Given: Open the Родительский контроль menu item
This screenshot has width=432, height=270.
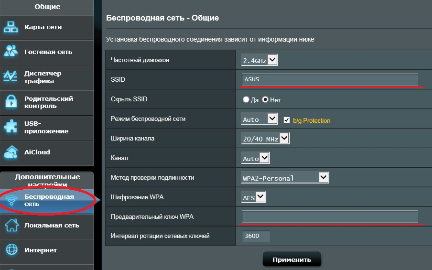Looking at the screenshot, I should pyautogui.click(x=47, y=102).
